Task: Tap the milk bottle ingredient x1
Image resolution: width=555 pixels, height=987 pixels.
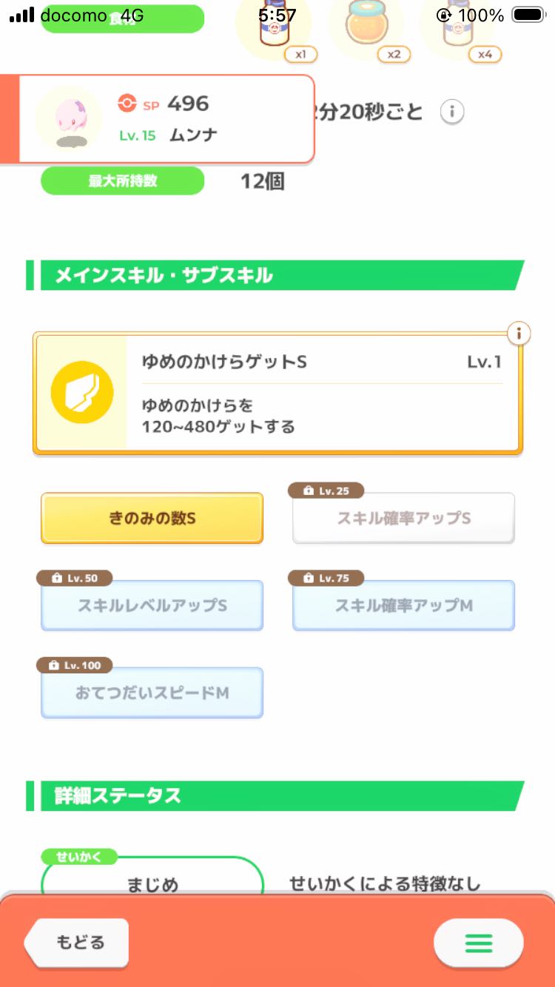Action: pyautogui.click(x=273, y=28)
